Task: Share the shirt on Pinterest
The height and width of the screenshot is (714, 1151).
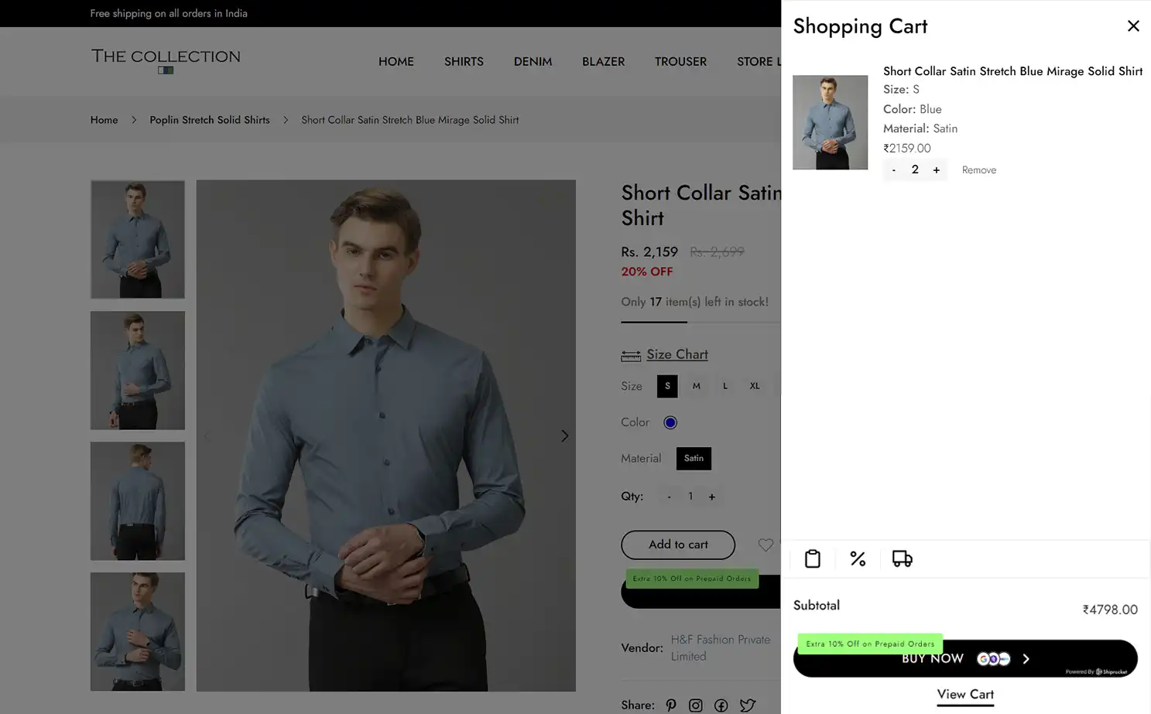Action: pos(670,705)
